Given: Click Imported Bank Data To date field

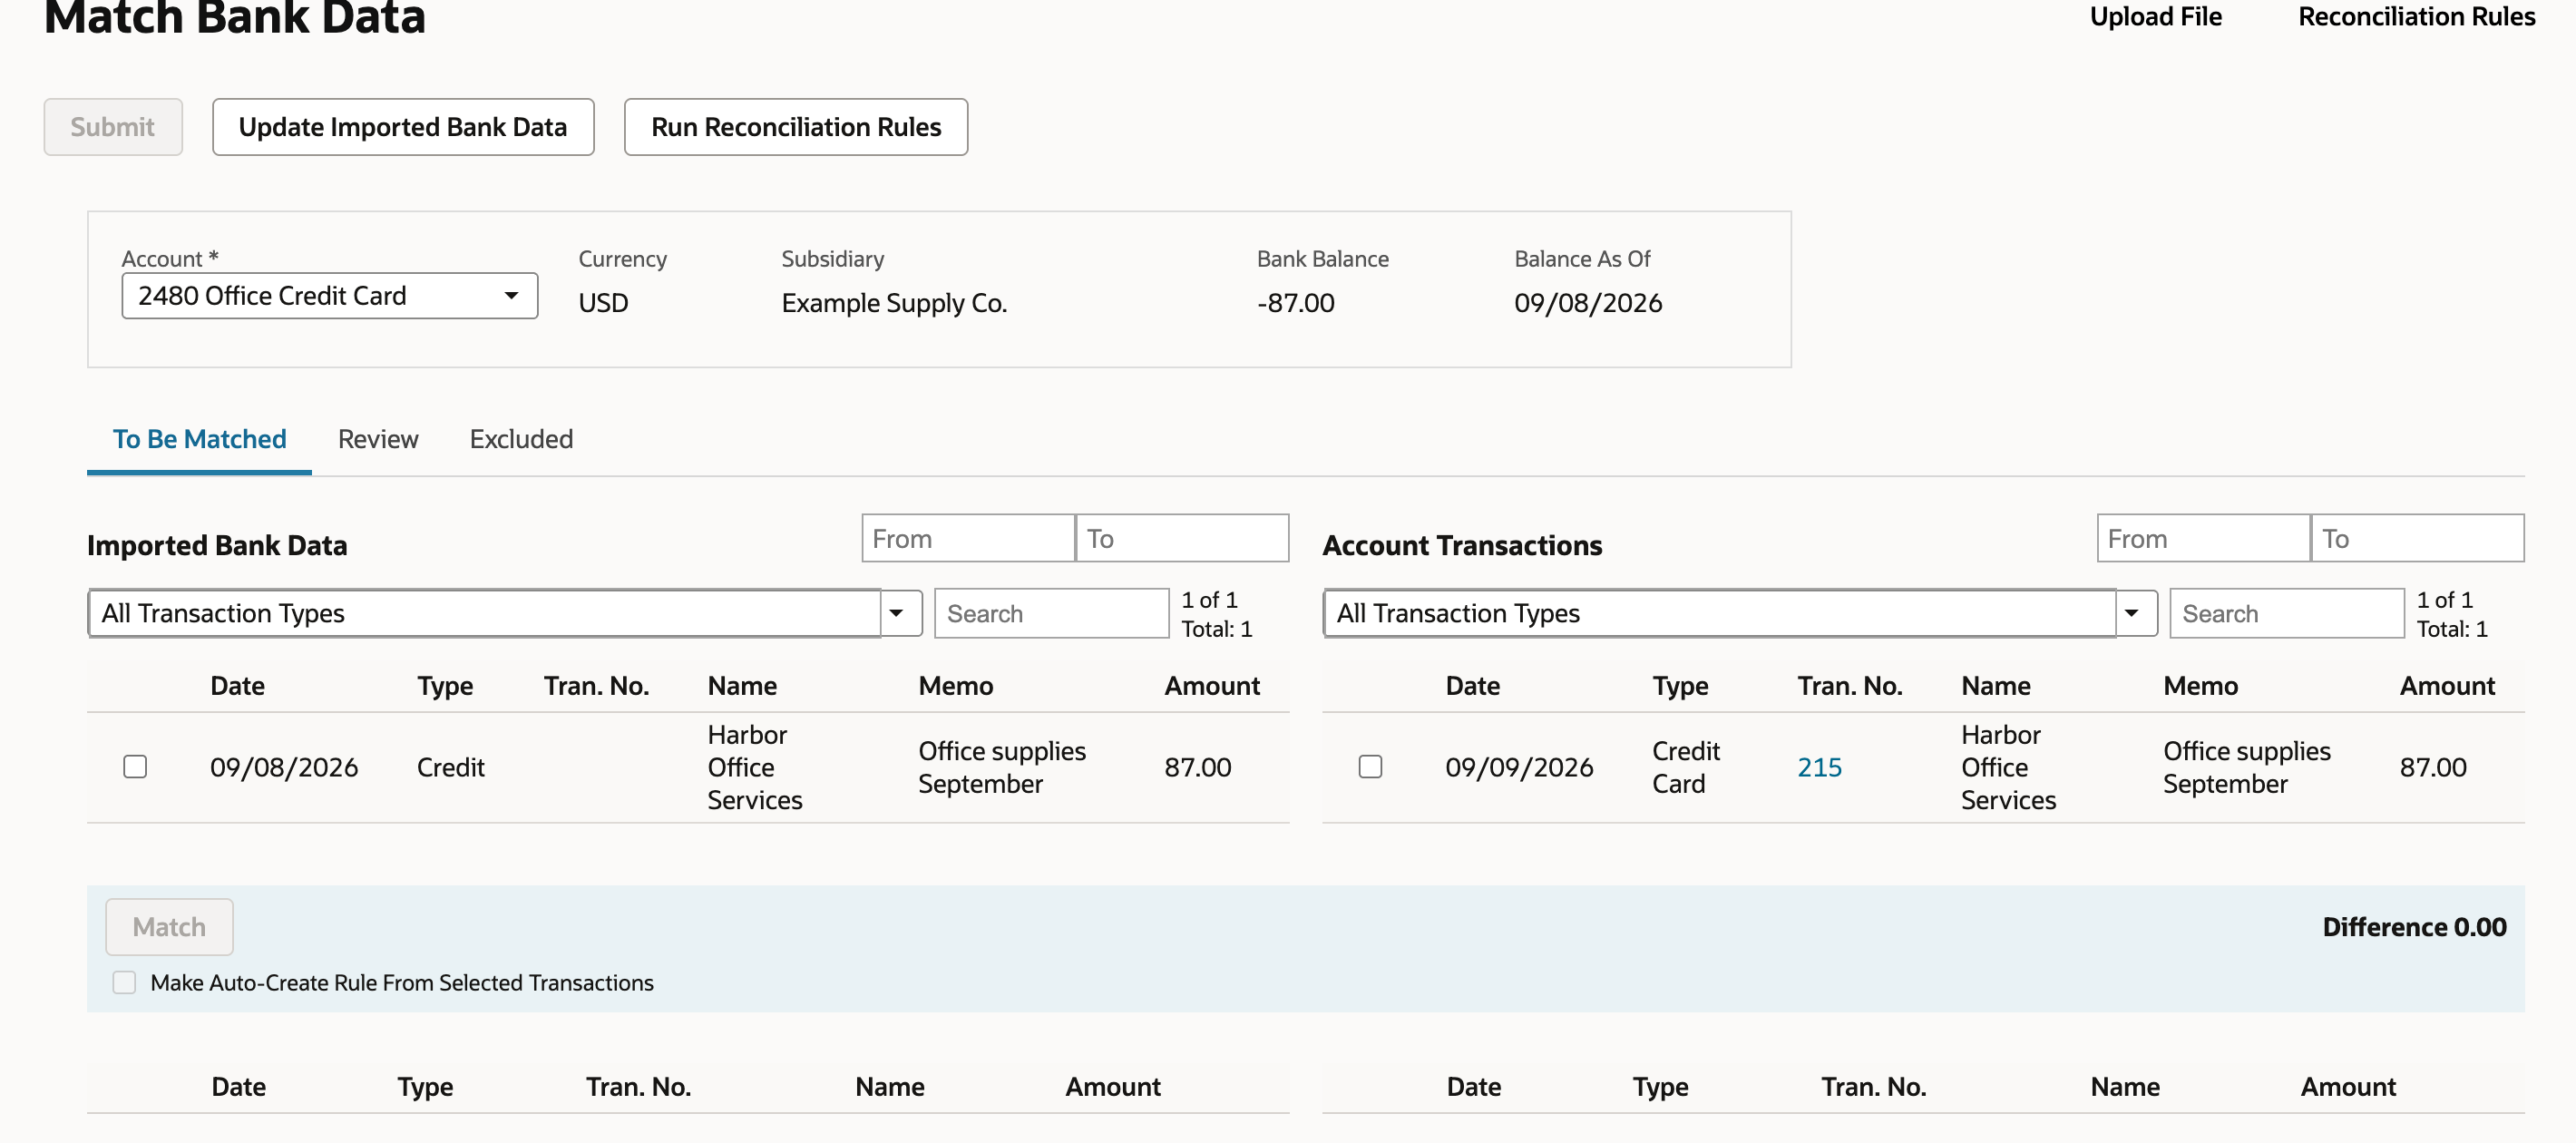Looking at the screenshot, I should point(1182,538).
